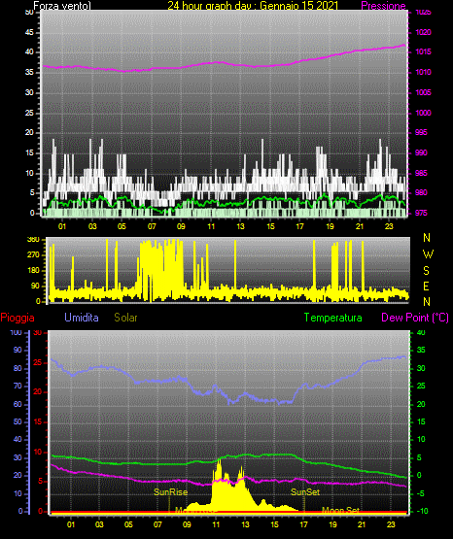
Task: Click the 'Dew Point (°C)' legend label
Action: [x=415, y=318]
